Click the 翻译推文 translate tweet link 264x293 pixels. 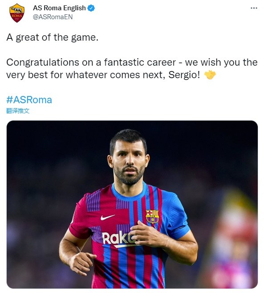(18, 111)
